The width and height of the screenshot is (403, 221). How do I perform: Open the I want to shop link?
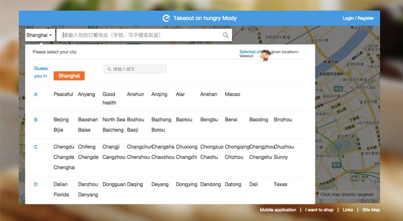click(319, 210)
